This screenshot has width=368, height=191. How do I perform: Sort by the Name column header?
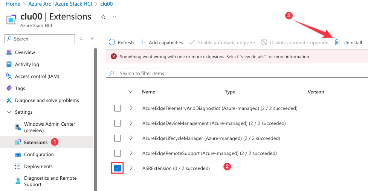148,92
